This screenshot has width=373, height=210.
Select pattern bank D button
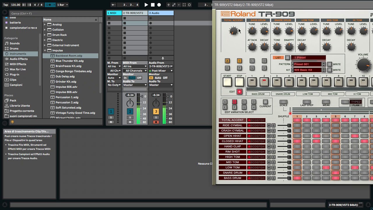pyautogui.click(x=264, y=61)
